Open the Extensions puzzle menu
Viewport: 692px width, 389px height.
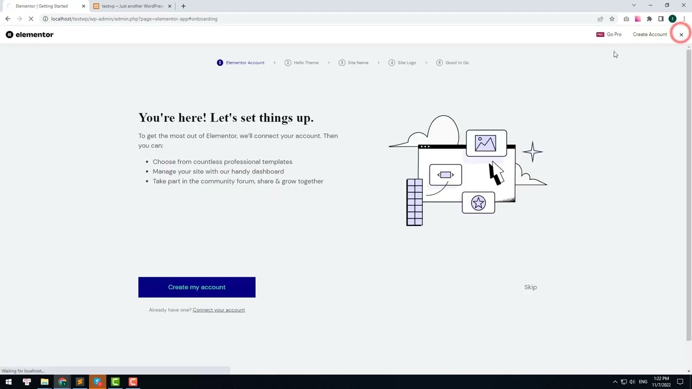click(x=649, y=19)
